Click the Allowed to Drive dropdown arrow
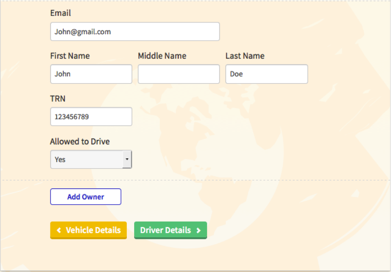Viewport: 391px width, 272px height. [127, 160]
